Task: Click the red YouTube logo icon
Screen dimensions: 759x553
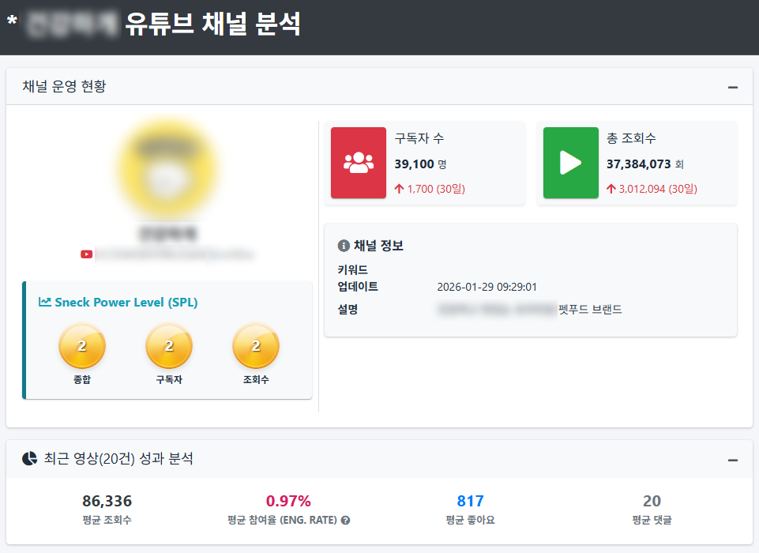Action: [x=87, y=254]
